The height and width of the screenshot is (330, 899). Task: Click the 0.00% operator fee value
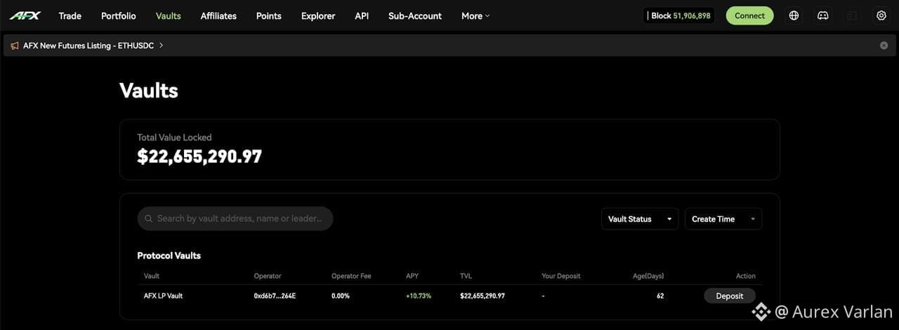click(x=341, y=296)
